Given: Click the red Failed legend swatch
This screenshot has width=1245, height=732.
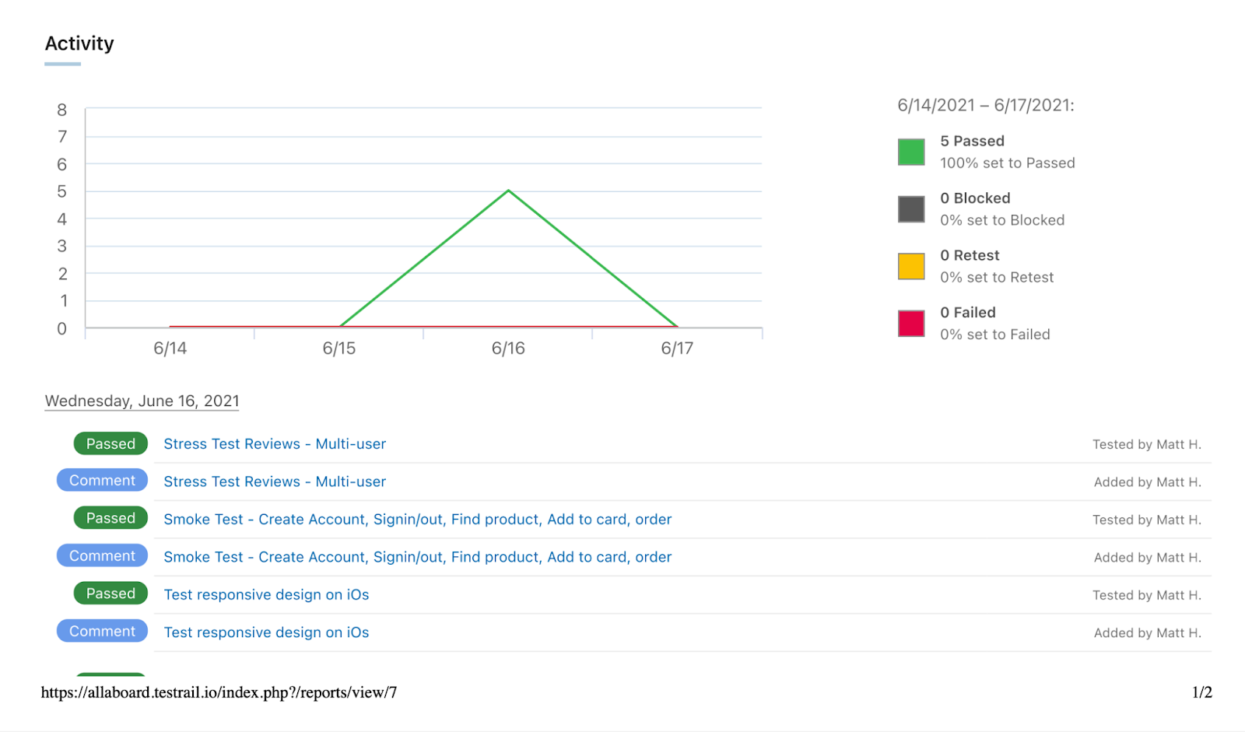Looking at the screenshot, I should (911, 323).
